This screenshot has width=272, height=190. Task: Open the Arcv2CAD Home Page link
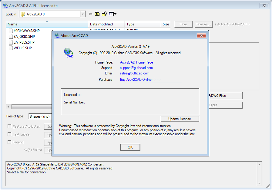pos(136,62)
